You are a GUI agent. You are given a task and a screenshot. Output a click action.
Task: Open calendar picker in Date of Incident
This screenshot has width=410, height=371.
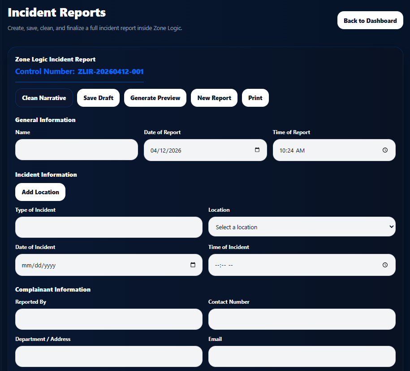193,265
